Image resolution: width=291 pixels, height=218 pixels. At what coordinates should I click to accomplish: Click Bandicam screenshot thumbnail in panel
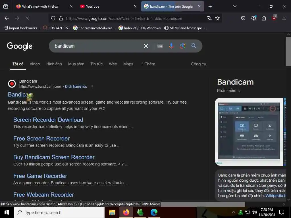click(x=249, y=132)
